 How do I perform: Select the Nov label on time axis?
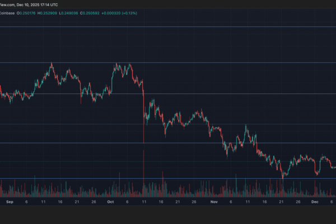coord(213,200)
